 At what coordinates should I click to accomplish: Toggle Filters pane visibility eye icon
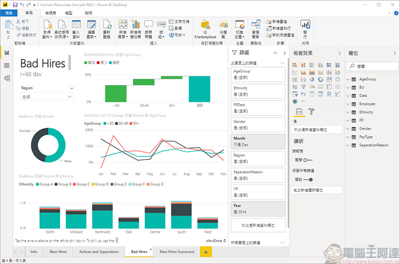tap(275, 53)
